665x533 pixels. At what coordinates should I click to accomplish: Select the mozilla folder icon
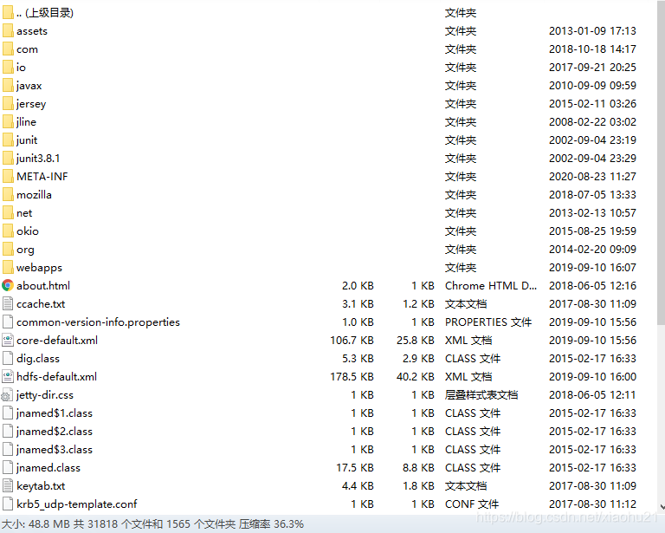pos(8,195)
